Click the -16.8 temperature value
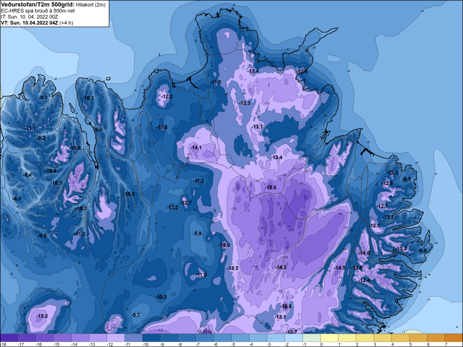Image resolution: width=463 pixels, height=347 pixels. click(x=286, y=306)
